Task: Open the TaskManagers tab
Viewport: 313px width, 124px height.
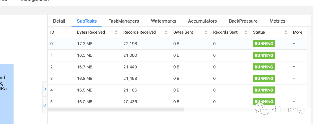Action: pyautogui.click(x=123, y=21)
